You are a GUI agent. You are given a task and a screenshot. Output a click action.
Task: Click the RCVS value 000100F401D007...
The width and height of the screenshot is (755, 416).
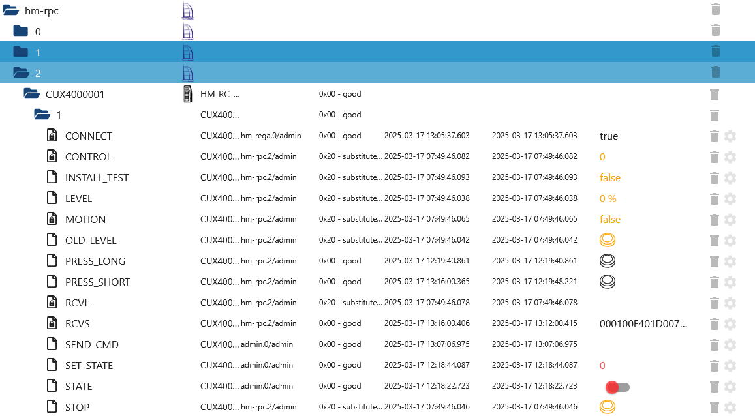(643, 323)
